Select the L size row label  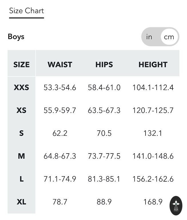[x=21, y=179]
